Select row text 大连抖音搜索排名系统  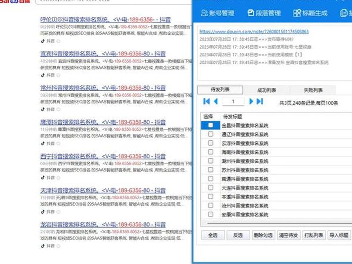point(245,188)
